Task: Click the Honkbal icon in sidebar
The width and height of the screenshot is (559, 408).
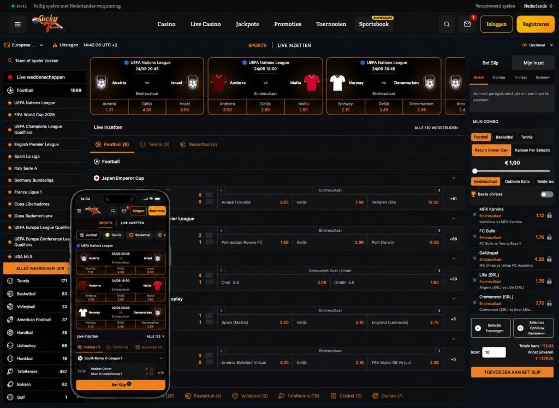Action: [x=10, y=358]
